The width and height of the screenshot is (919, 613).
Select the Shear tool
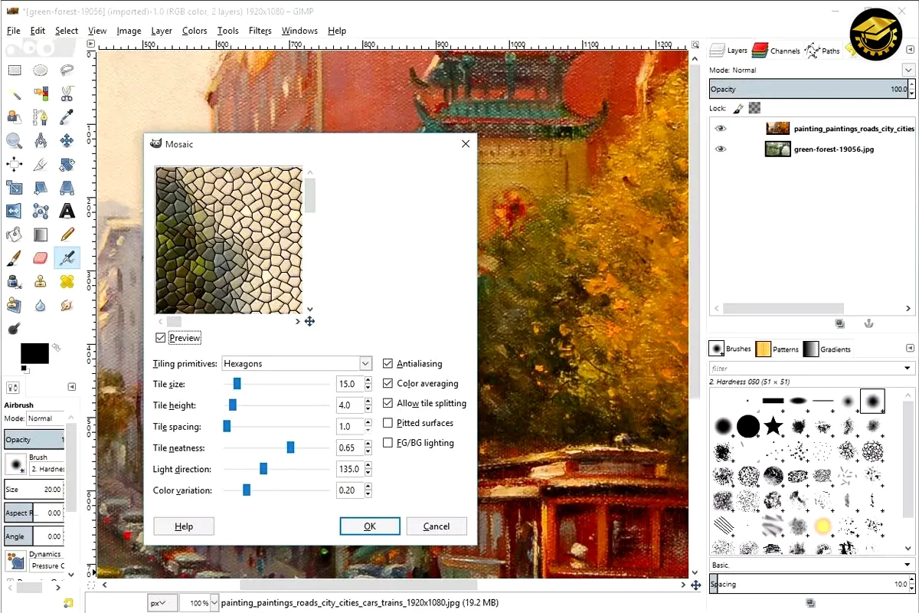[41, 188]
